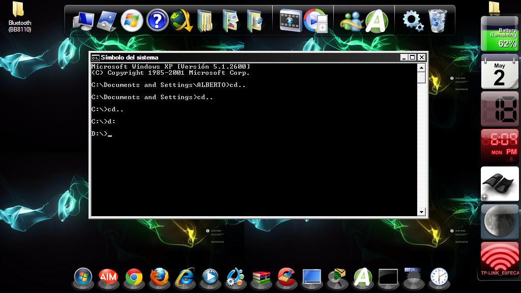
Task: Minimize the Símbolo del sistema window
Action: point(403,57)
